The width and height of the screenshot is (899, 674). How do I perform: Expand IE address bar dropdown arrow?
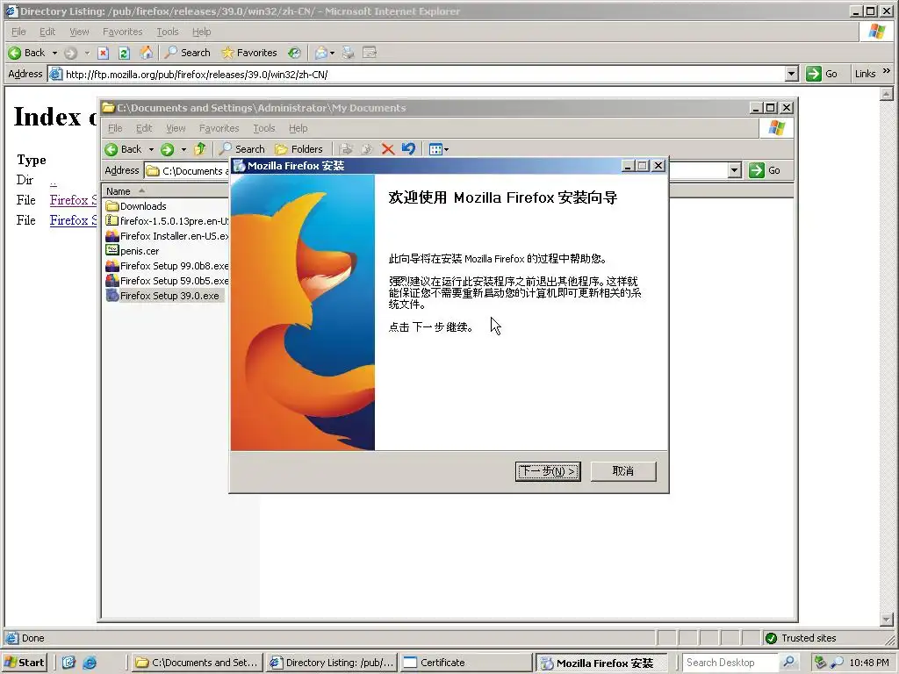tap(792, 74)
